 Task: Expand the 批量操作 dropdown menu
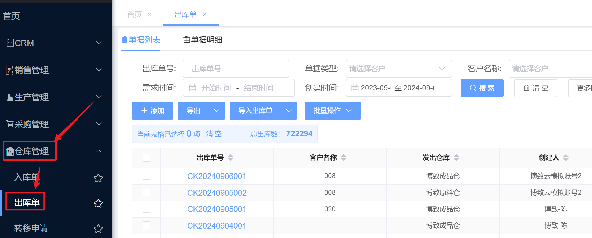(x=333, y=111)
